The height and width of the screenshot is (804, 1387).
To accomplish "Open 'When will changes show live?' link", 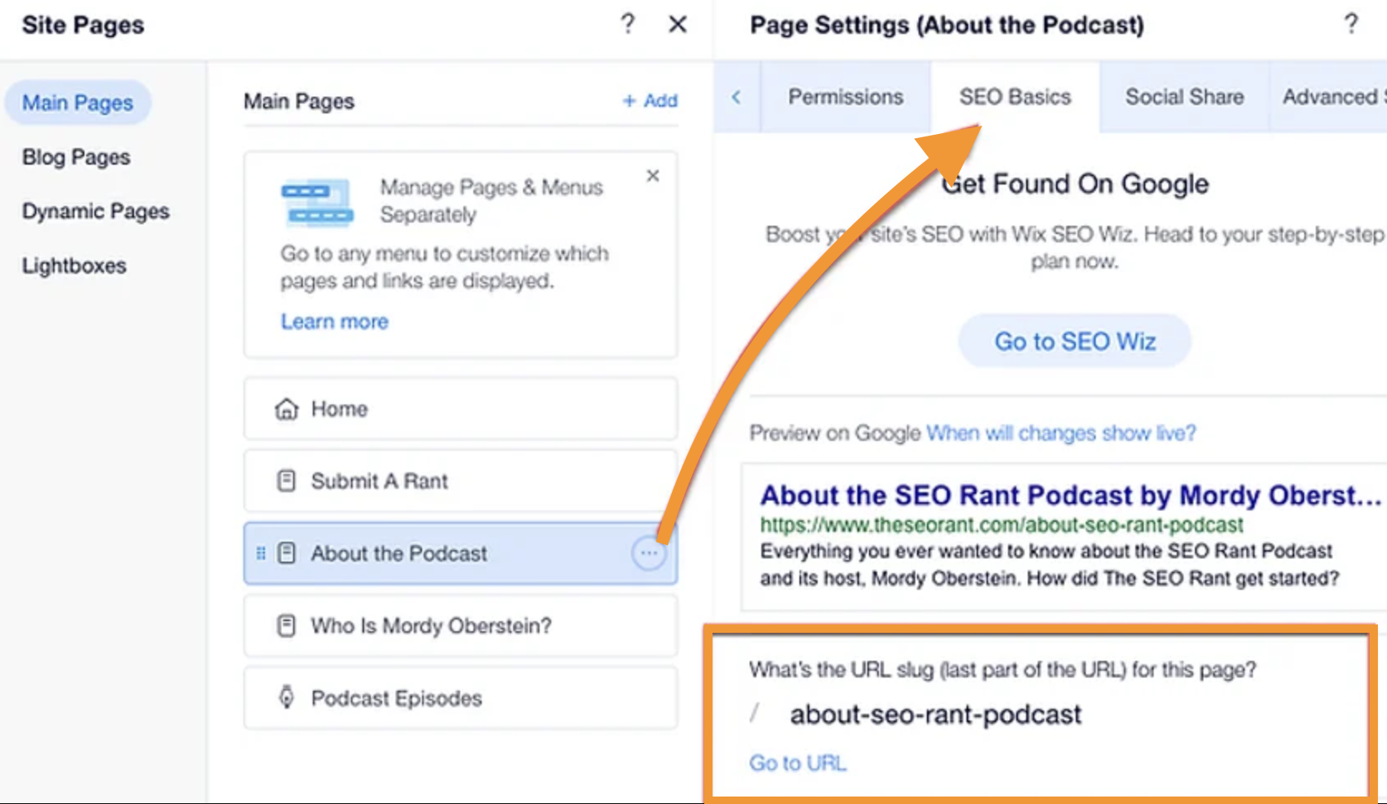I will tap(1061, 433).
